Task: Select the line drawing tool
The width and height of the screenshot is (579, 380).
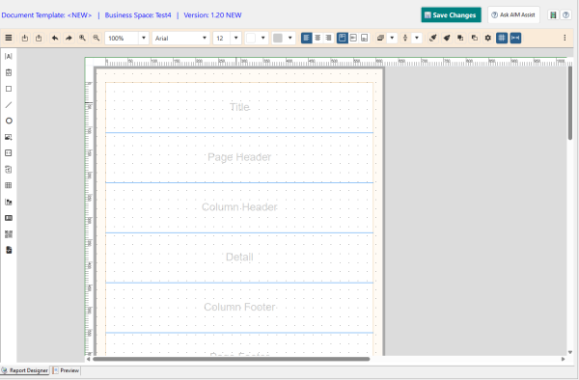Action: tap(9, 105)
